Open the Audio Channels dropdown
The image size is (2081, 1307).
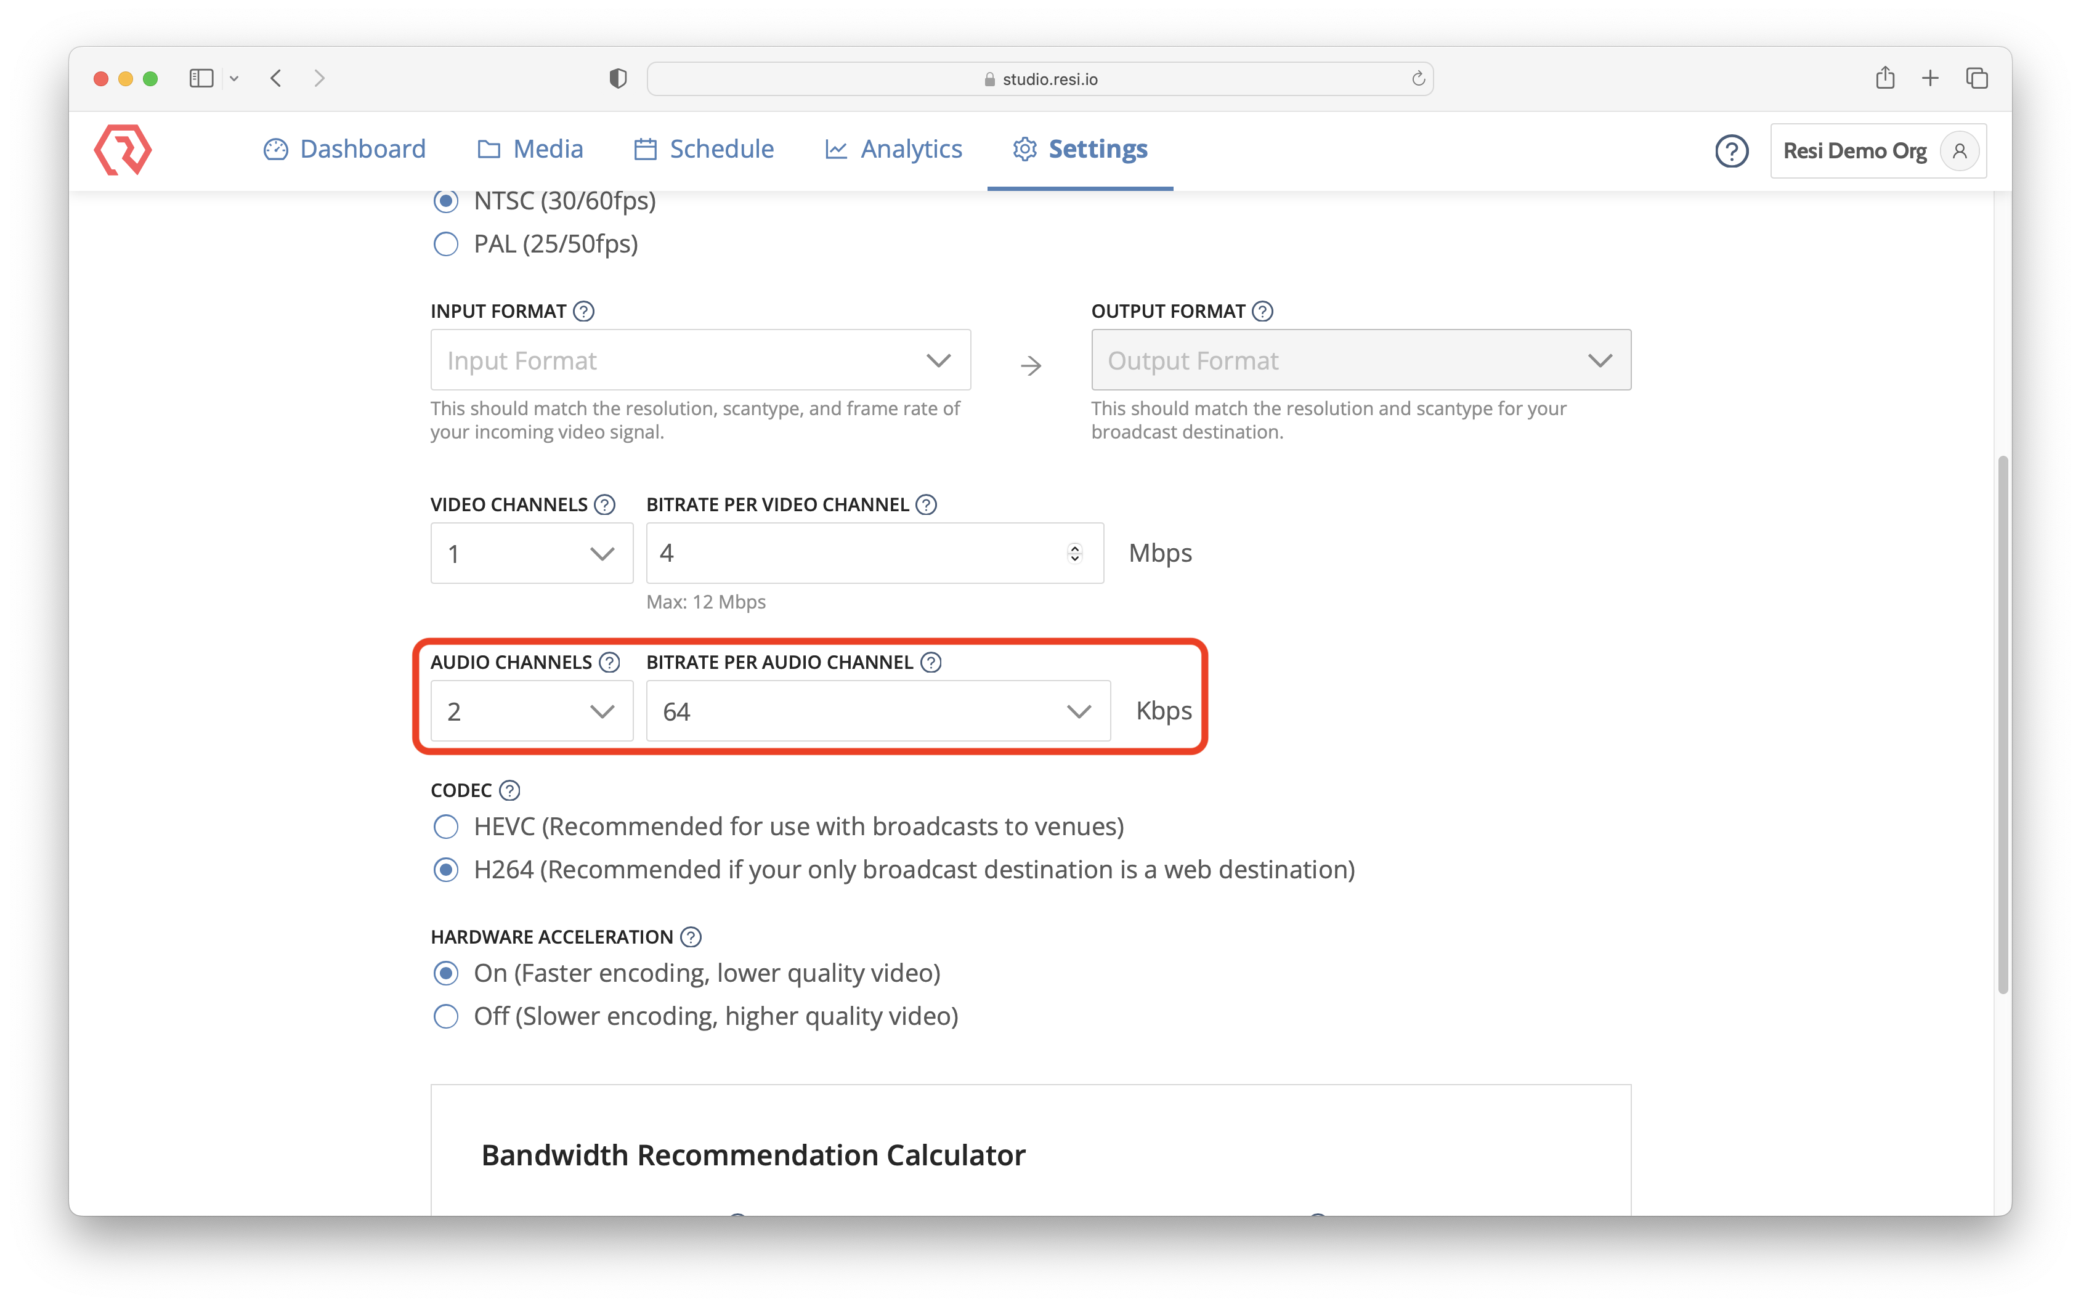coord(532,711)
